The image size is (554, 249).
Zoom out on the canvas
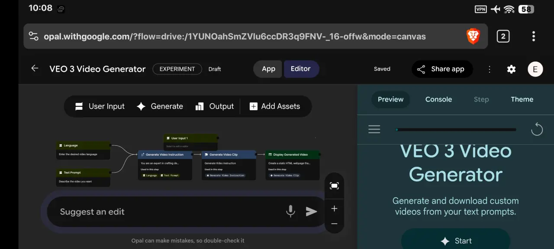point(334,223)
